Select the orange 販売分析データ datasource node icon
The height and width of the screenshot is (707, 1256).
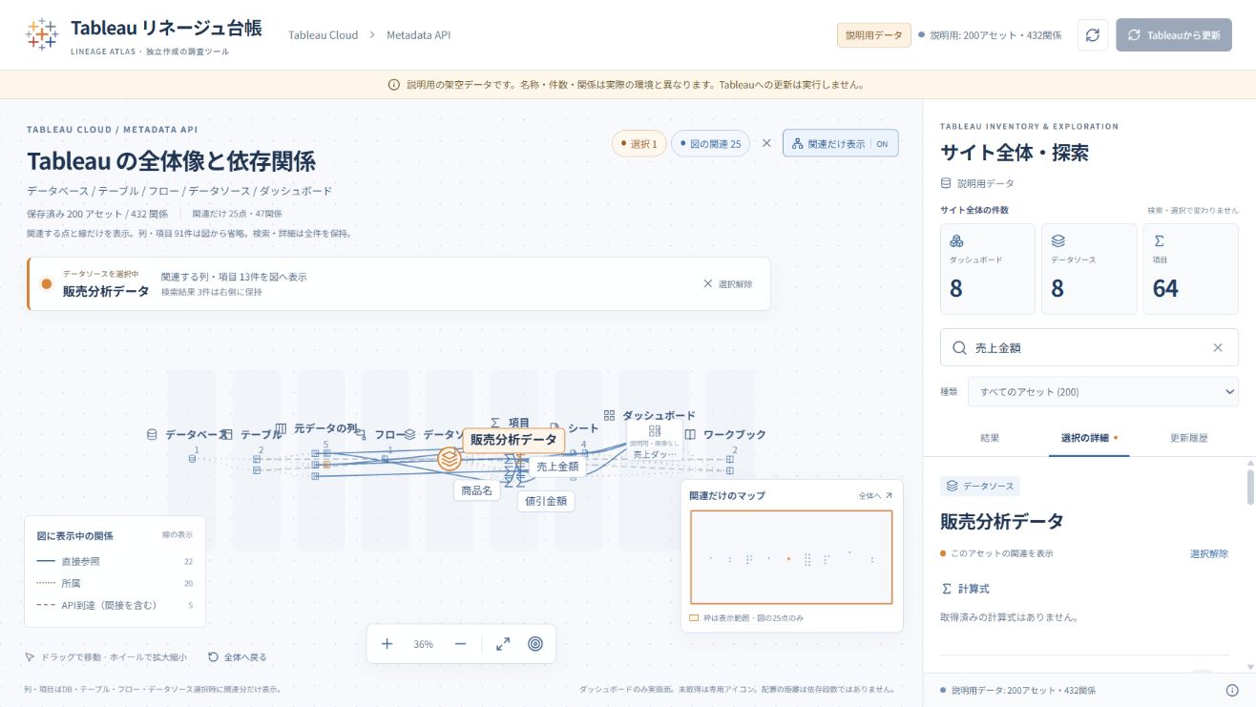point(450,458)
